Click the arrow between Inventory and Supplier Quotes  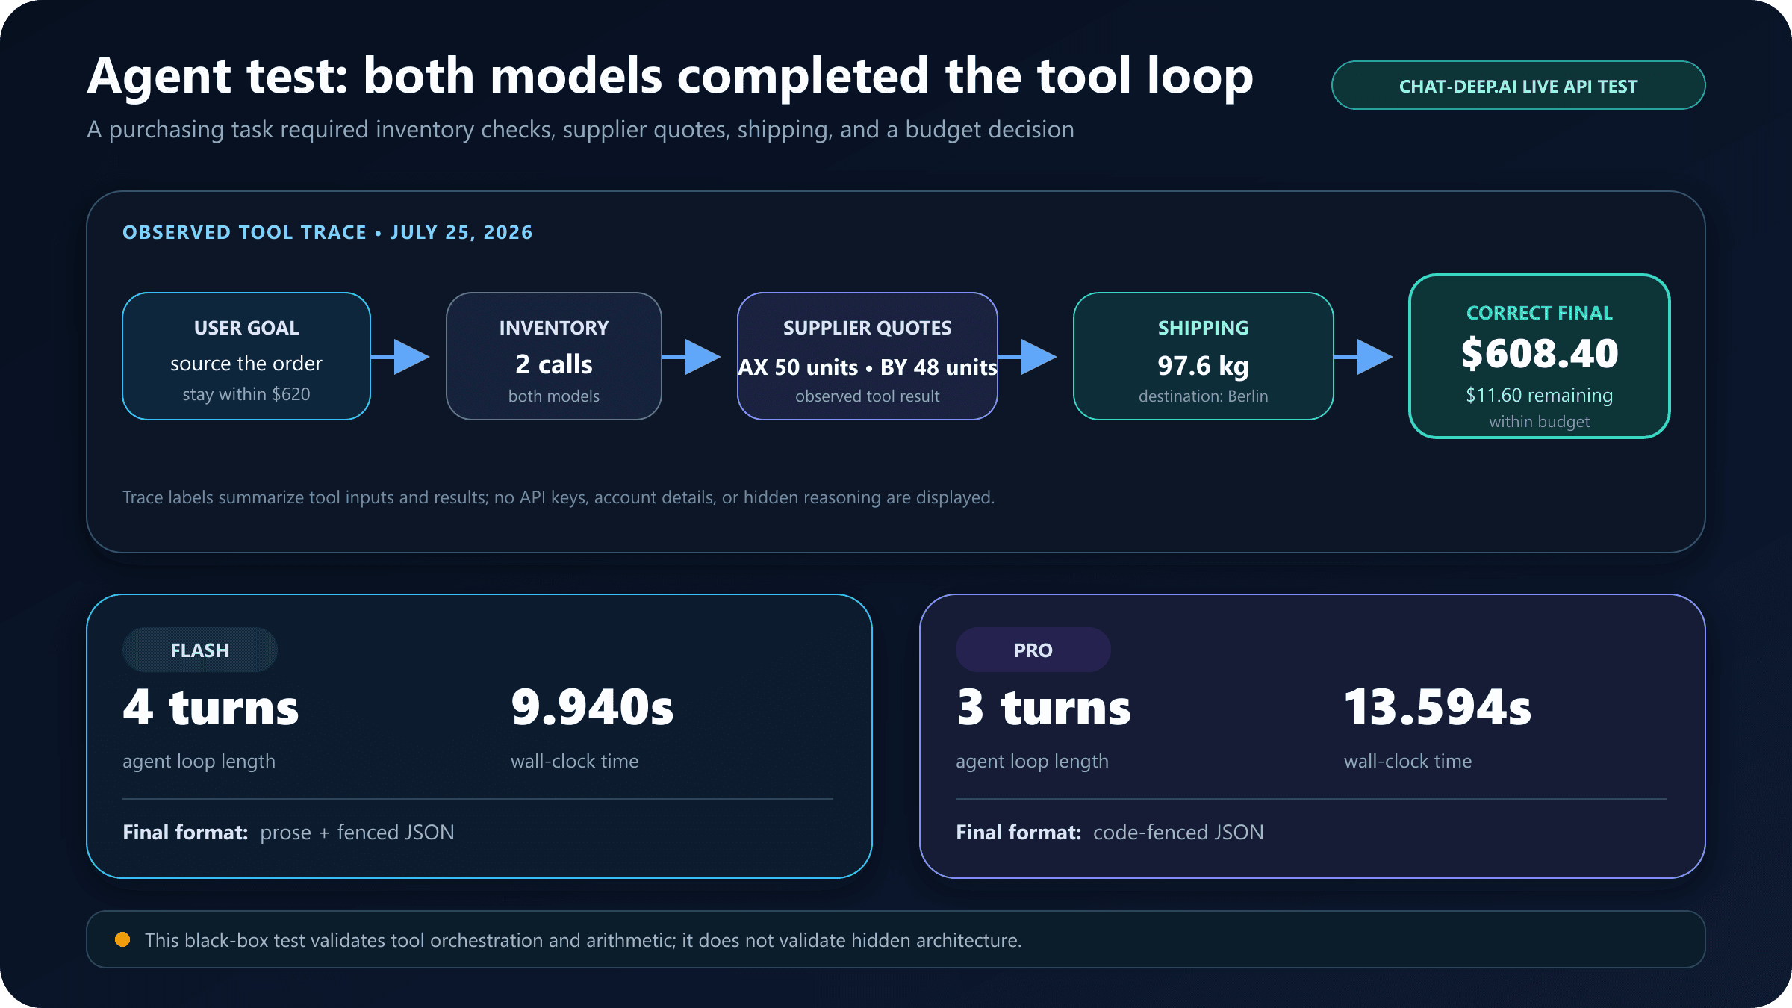pos(692,357)
